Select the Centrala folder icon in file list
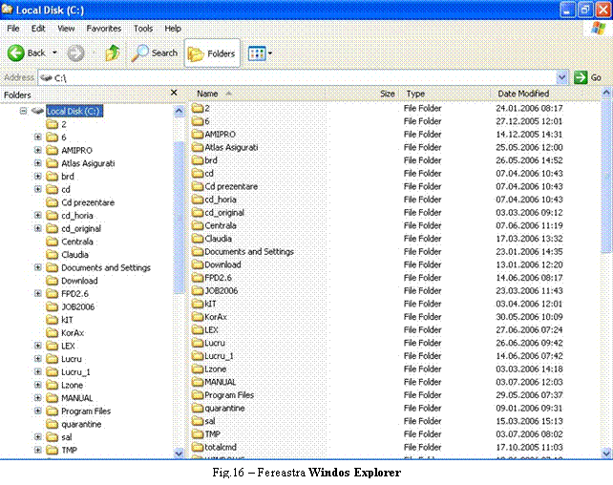The image size is (613, 485). click(x=198, y=226)
